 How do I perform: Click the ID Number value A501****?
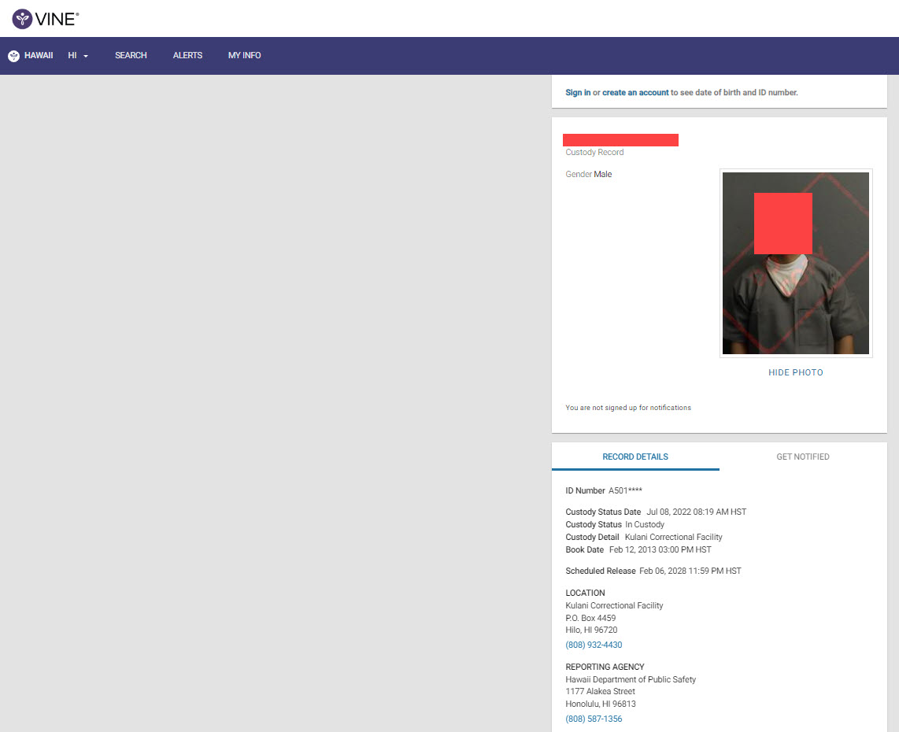pos(625,491)
